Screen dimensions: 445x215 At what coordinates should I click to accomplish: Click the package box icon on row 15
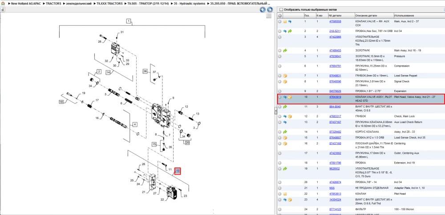pyautogui.click(x=285, y=138)
